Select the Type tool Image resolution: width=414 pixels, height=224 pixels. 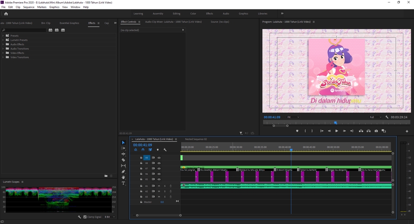pyautogui.click(x=123, y=183)
